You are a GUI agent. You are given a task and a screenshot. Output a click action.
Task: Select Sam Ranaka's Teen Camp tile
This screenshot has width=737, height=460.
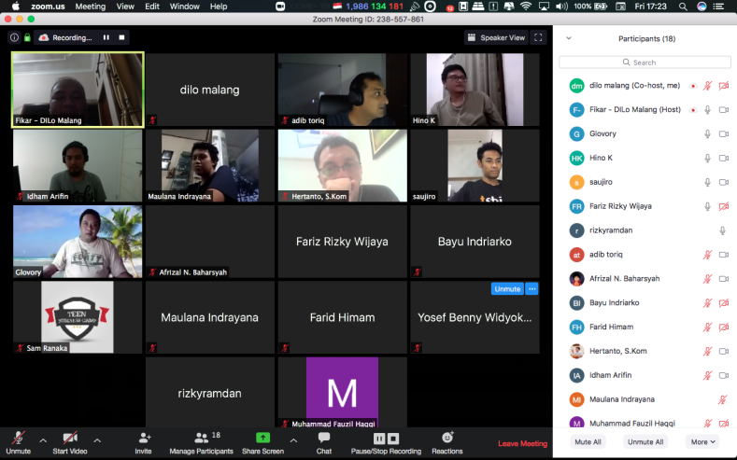point(78,317)
